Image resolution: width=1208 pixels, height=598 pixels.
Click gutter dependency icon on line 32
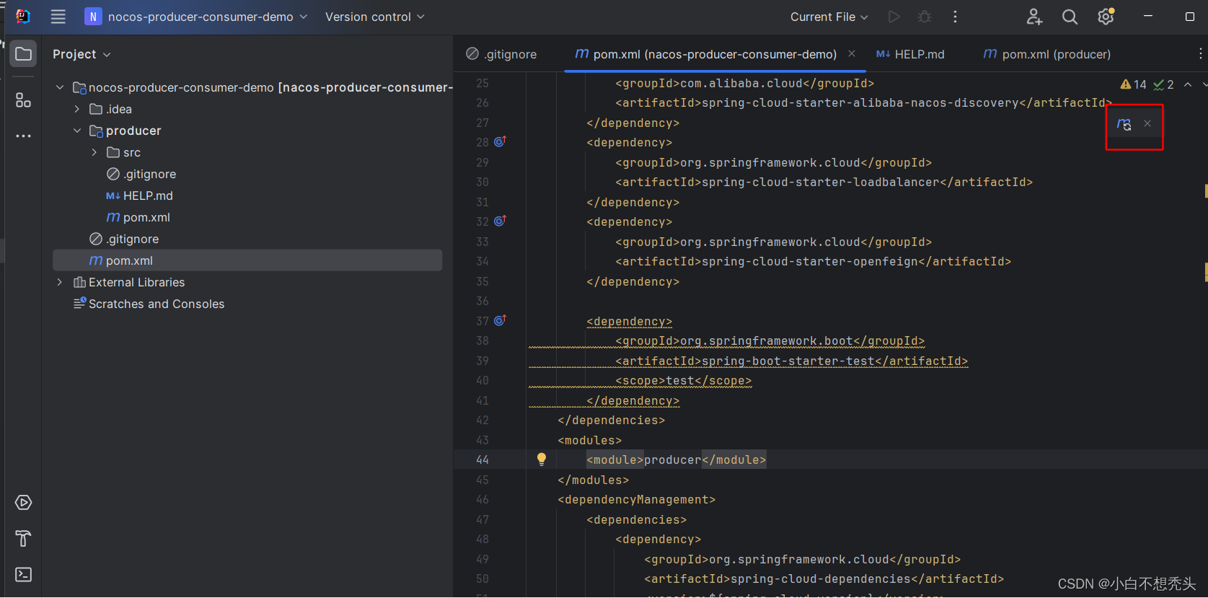tap(500, 221)
